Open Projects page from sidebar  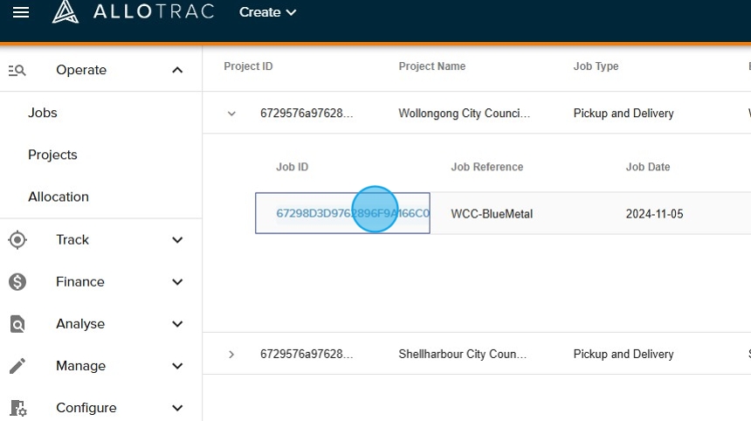[x=52, y=155]
